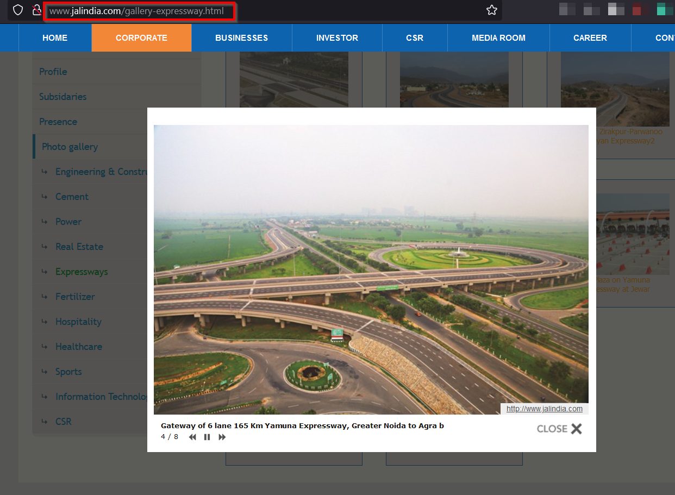675x495 pixels.
Task: Advance to next slide with forward icon
Action: 222,437
